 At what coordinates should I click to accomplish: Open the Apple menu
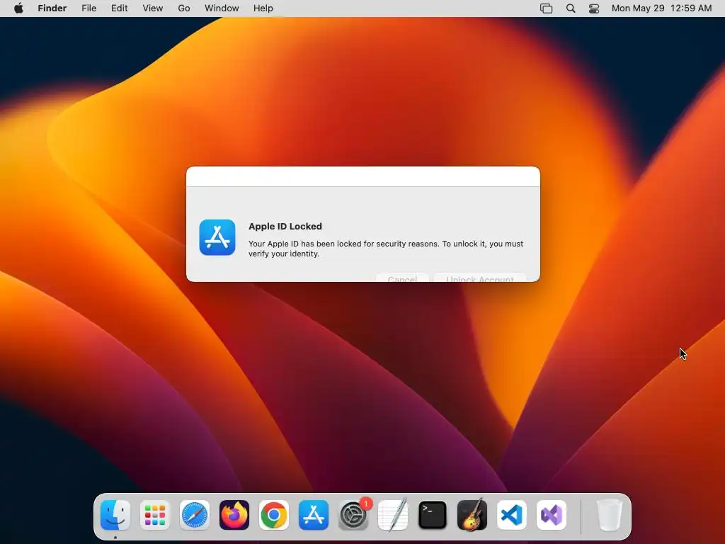[18, 8]
